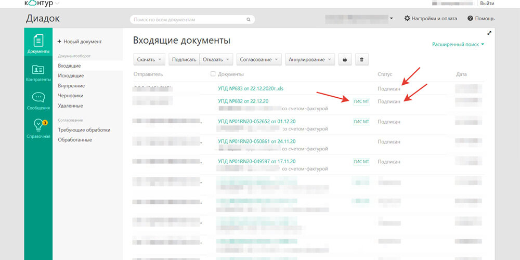
Task: Open the Контрагенты section icon
Action: tap(38, 70)
